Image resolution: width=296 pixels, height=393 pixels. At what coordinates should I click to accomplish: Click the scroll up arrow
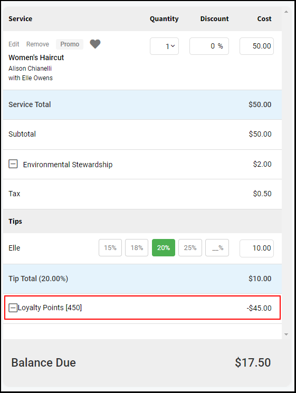tap(286, 12)
